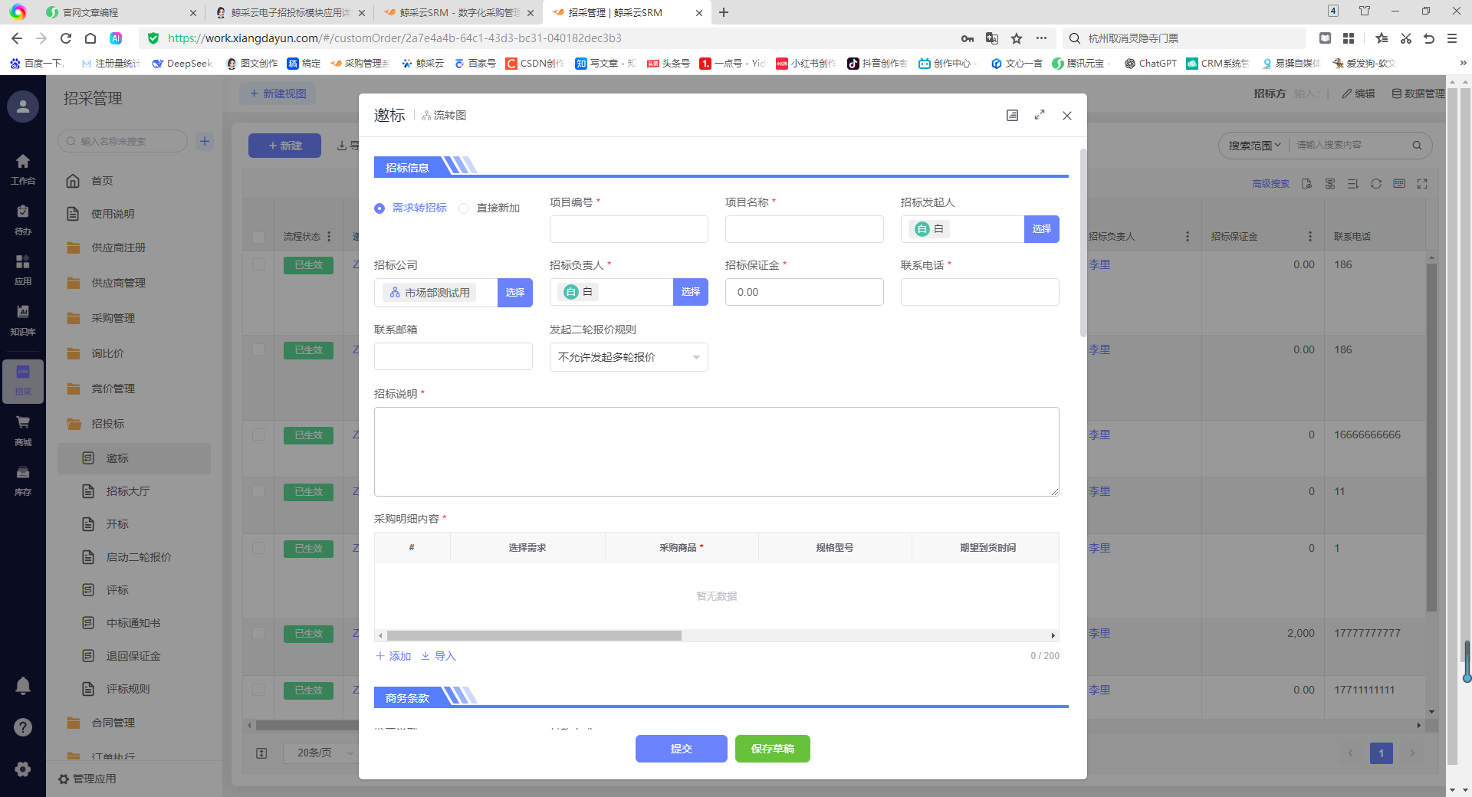This screenshot has width=1472, height=797.
Task: Open the 流转图 flowchart icon link
Action: coord(444,115)
